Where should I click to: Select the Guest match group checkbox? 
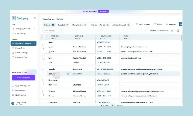tap(43, 45)
